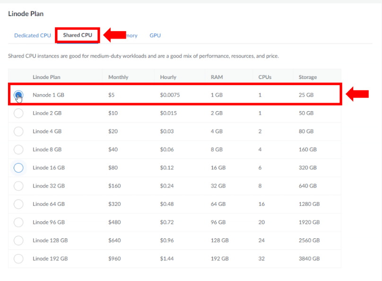Viewport: 382px width, 281px height.
Task: Click the $20 monthly price
Action: (x=113, y=132)
